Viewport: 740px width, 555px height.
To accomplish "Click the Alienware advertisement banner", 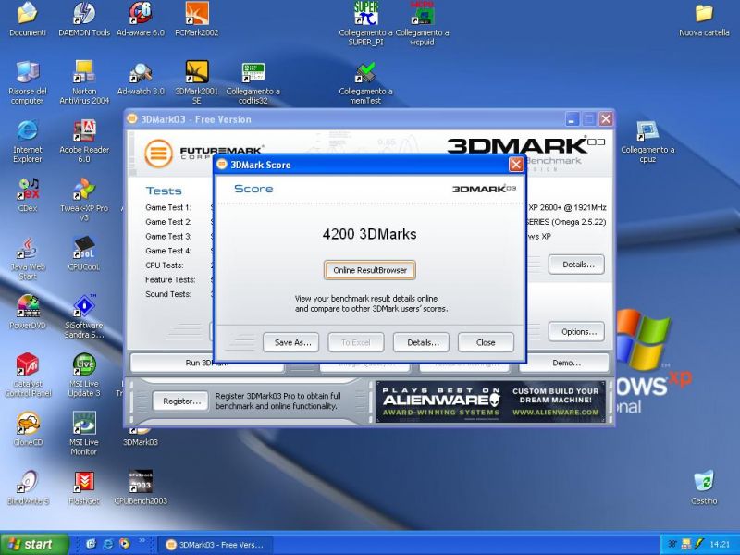I will [490, 401].
